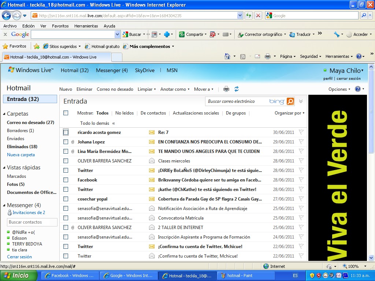375x281 pixels.
Task: Click the Buscar contactos input field
Action: tap(32, 222)
